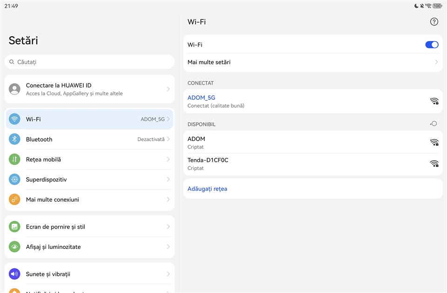Tap the Sunete și vibrații speaker icon
Screen dimensions: 447x293
(14, 274)
